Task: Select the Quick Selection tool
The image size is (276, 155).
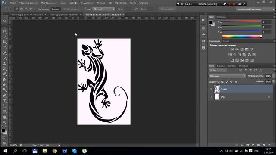Action: tap(4, 37)
